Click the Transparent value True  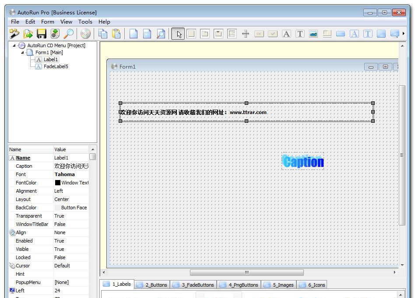(71, 216)
